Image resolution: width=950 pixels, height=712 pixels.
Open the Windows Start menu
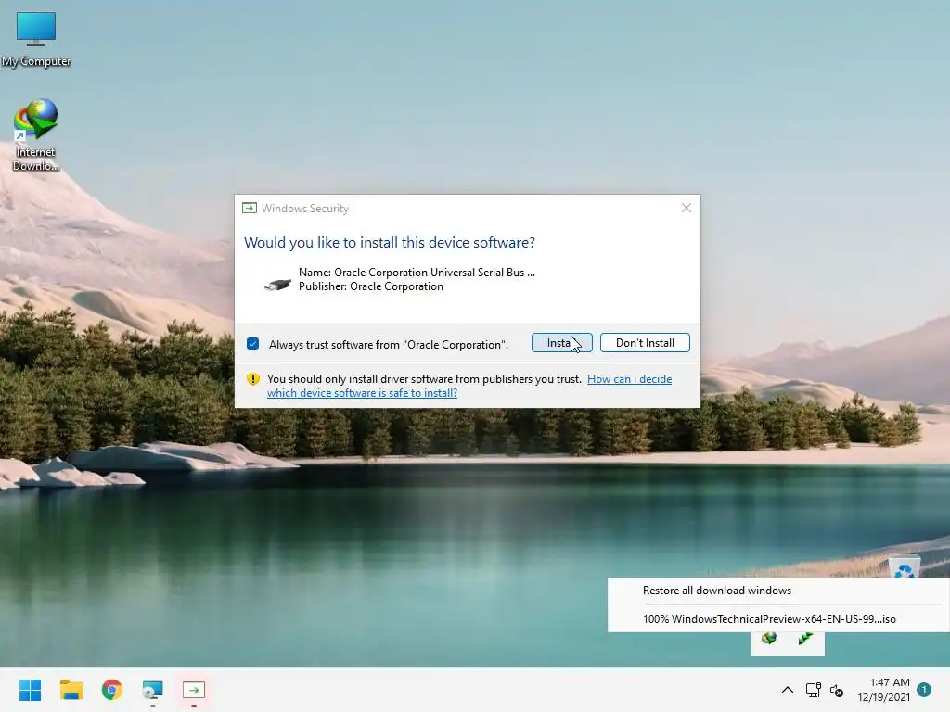pyautogui.click(x=30, y=690)
